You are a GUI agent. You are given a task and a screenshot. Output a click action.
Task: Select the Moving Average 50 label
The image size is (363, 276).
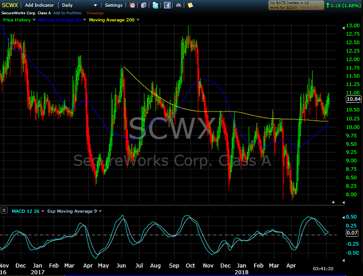(x=59, y=20)
